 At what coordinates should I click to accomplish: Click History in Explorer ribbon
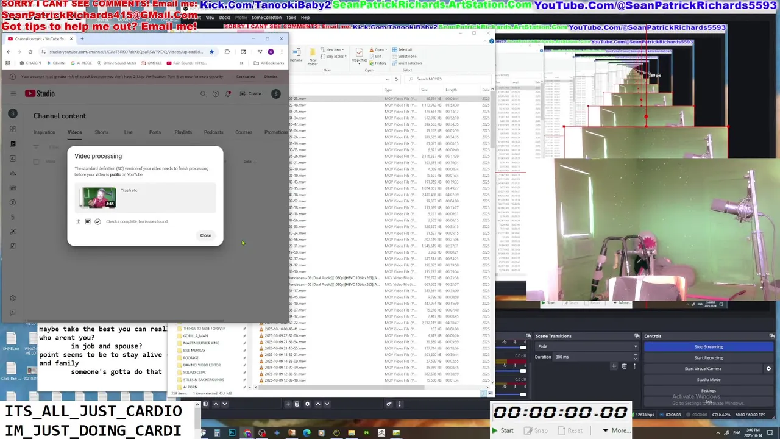click(x=378, y=63)
